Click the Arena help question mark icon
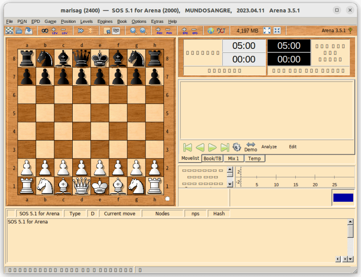The width and height of the screenshot is (361, 277). point(350,31)
